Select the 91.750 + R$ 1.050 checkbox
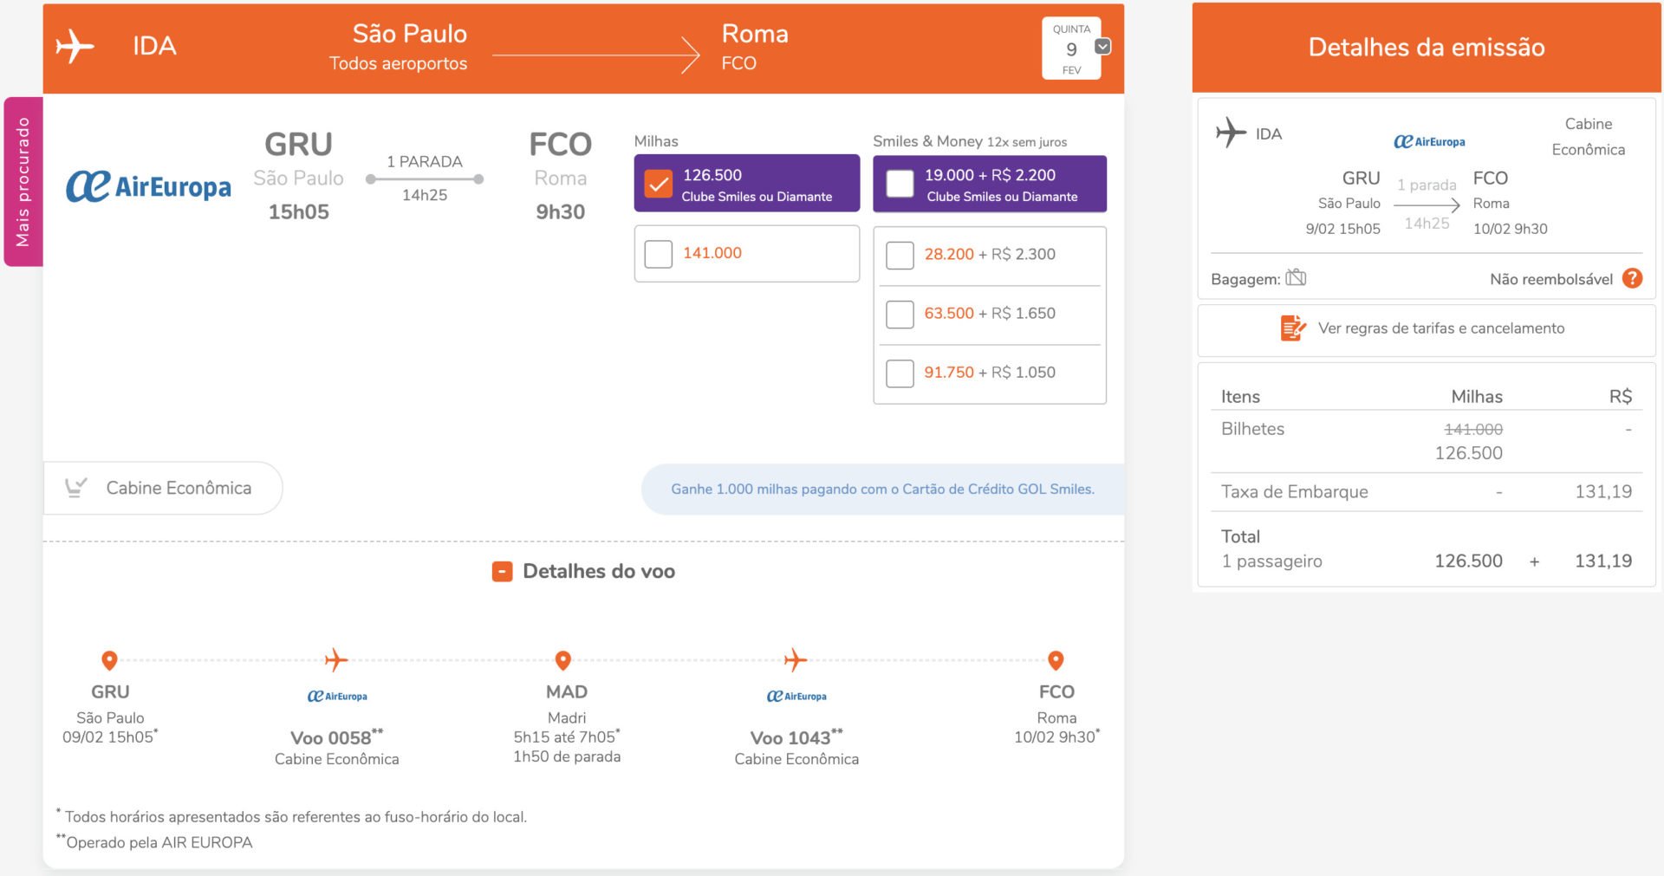Viewport: 1664px width, 876px height. pos(900,373)
